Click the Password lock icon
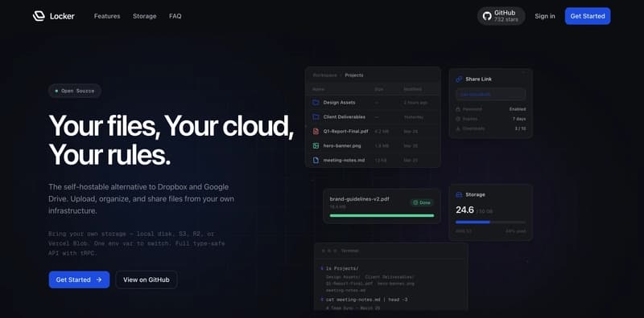 point(458,109)
